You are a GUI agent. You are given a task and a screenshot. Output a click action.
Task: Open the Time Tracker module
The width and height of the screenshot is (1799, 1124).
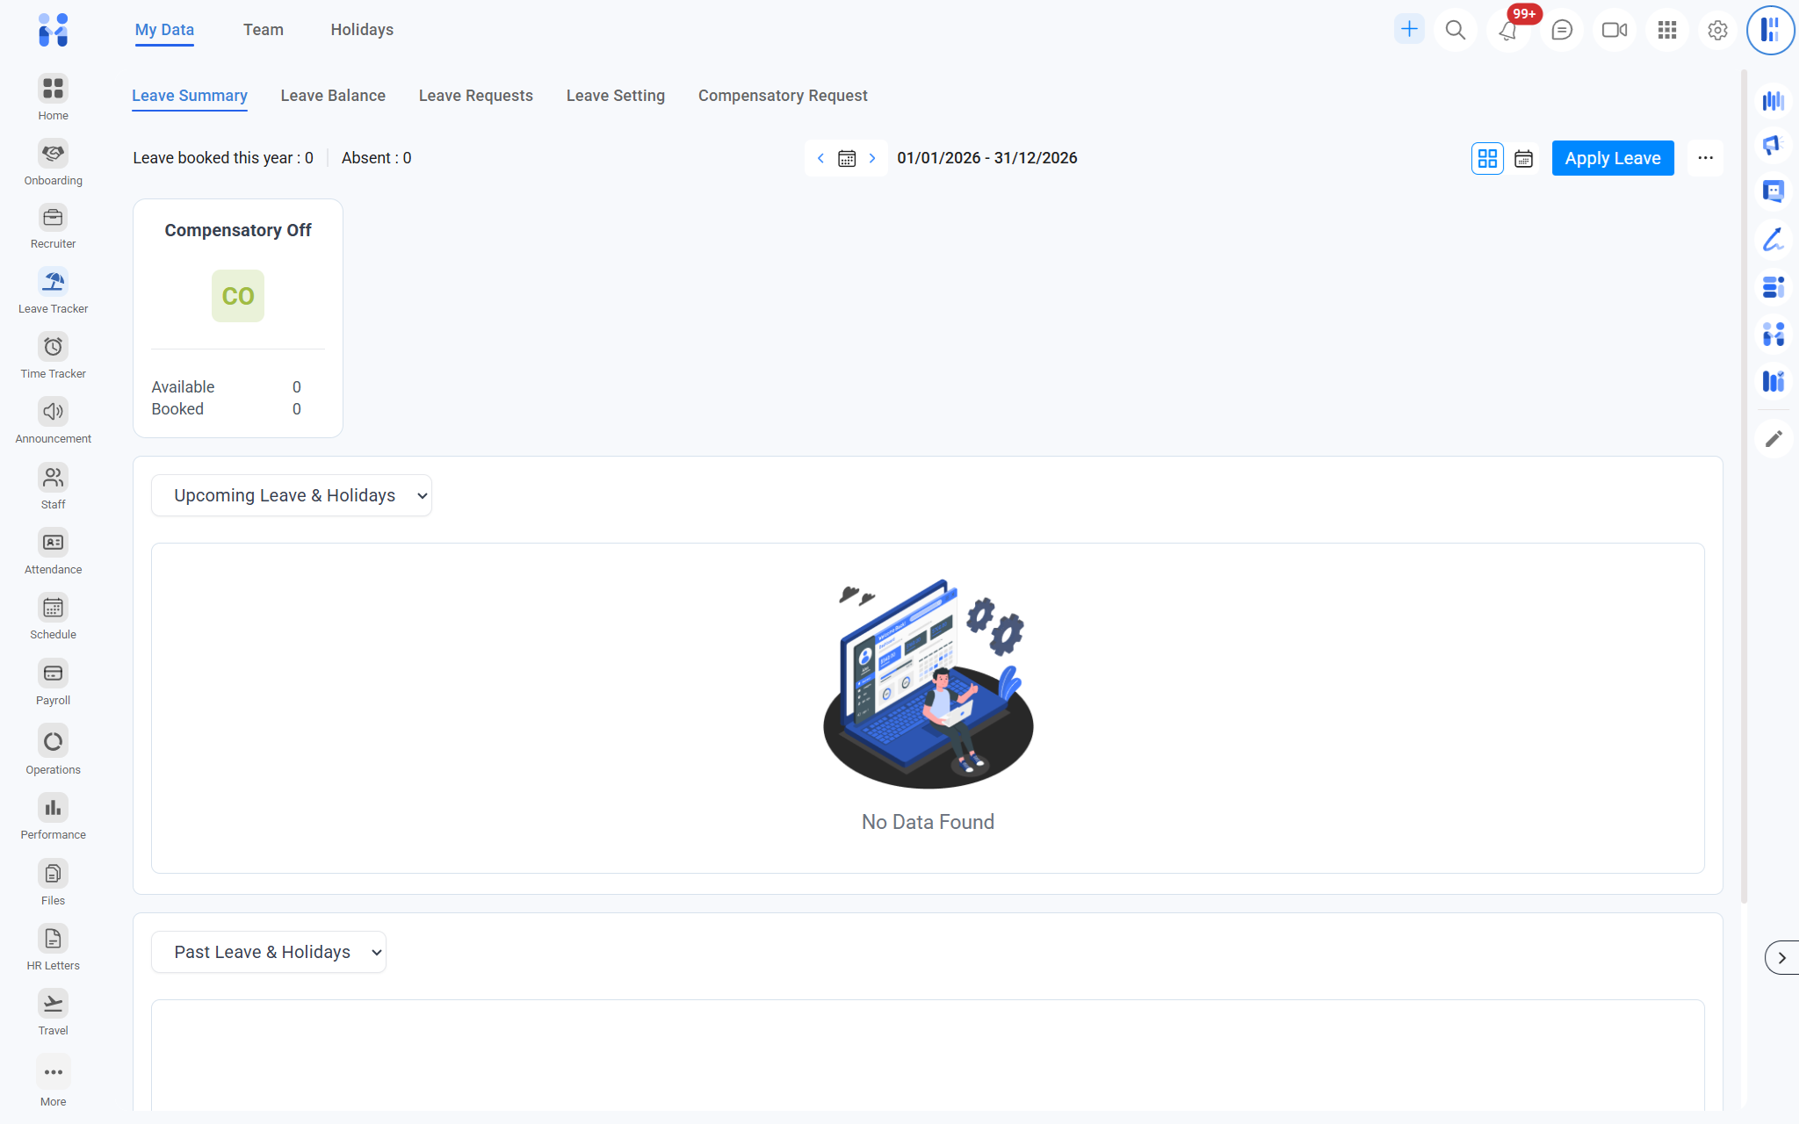(x=53, y=348)
